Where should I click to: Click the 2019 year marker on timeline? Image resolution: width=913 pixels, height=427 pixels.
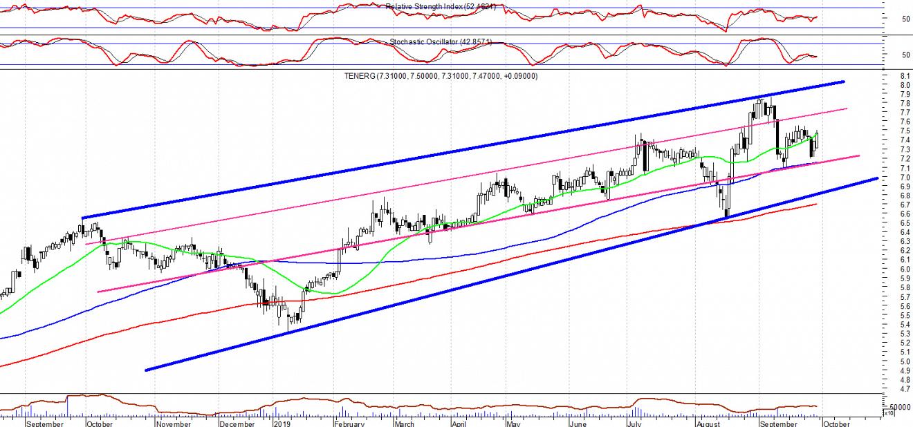(x=282, y=423)
